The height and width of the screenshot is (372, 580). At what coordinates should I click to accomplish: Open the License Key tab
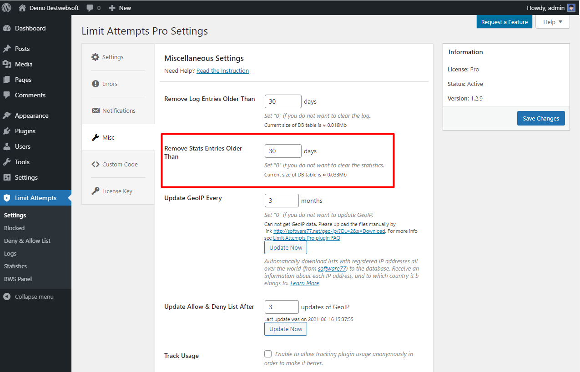118,191
